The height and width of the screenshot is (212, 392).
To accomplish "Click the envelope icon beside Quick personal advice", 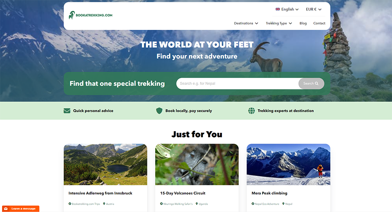I will (67, 110).
